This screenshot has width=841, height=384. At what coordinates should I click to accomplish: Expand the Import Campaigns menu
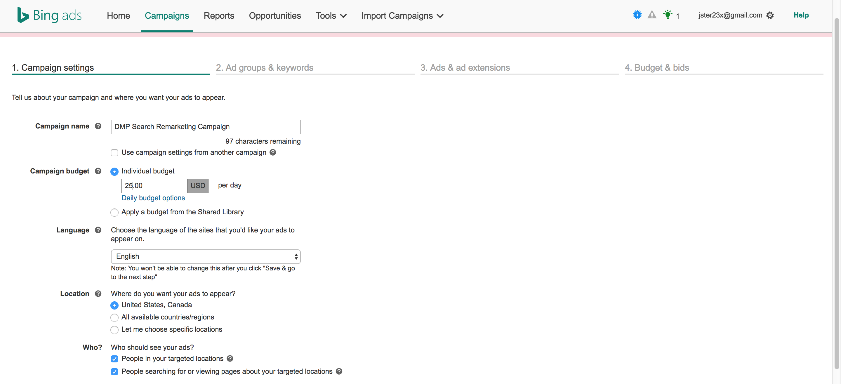coord(402,16)
